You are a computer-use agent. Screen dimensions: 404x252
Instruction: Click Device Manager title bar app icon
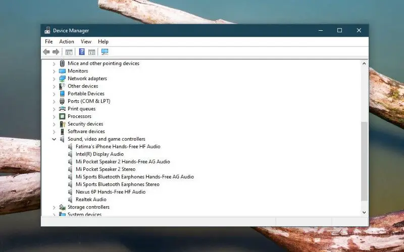click(x=47, y=30)
